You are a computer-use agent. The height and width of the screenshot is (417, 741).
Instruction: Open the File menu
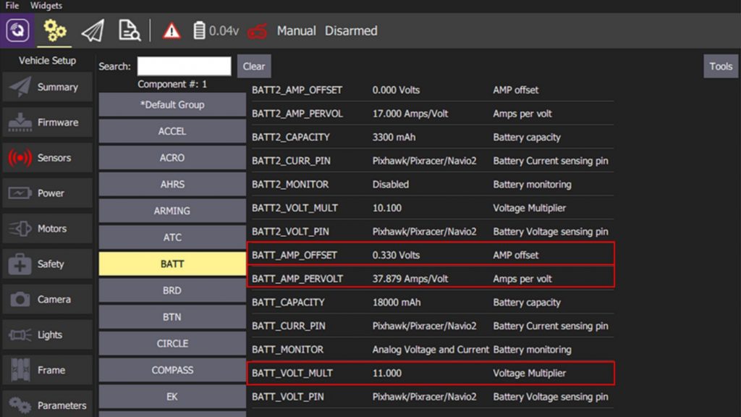click(12, 6)
